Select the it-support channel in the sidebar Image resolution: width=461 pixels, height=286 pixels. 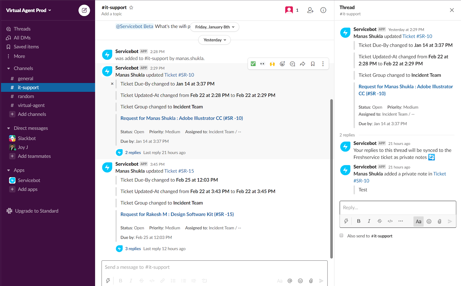pyautogui.click(x=48, y=87)
